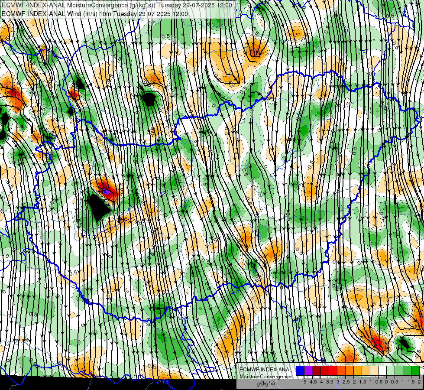This screenshot has width=424, height=390.
Task: Click the '-1' tick label on legend scale
Action: coord(370,382)
